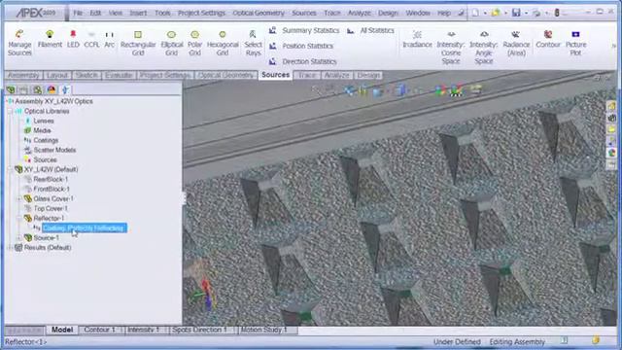Select Scatter Models library node
622x350 pixels.
tap(54, 150)
